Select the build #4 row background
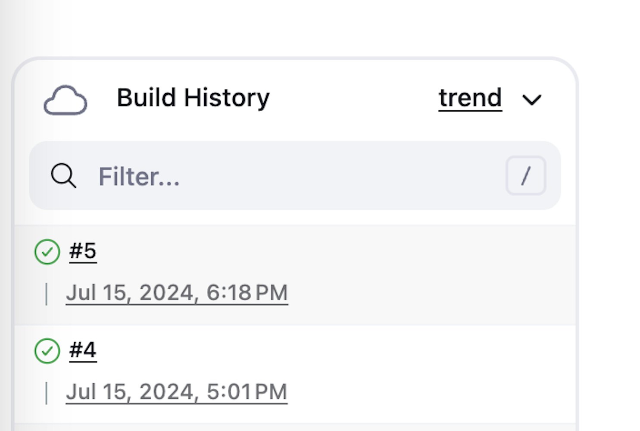The height and width of the screenshot is (431, 640). (295, 375)
